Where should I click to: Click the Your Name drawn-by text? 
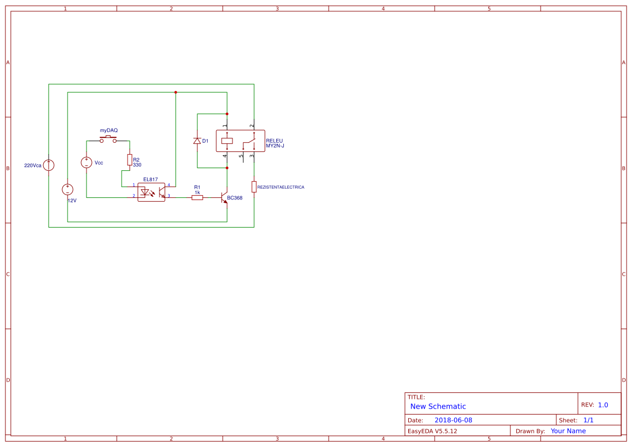(x=568, y=431)
